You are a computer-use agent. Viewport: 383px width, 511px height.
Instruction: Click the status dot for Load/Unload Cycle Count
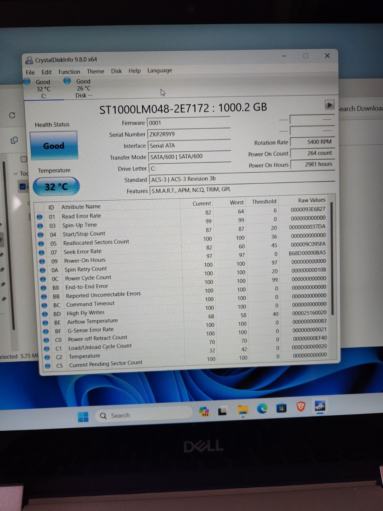(x=47, y=348)
